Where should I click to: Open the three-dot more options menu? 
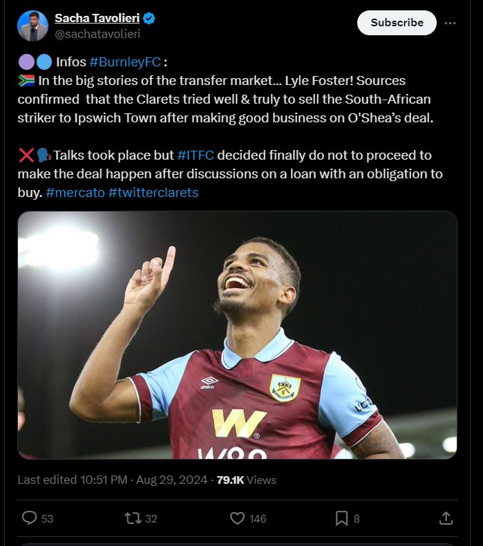[x=450, y=23]
